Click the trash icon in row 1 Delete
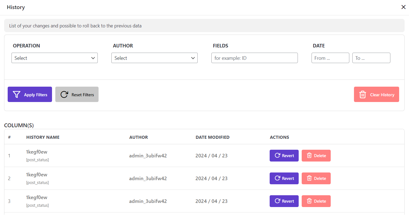409x218 pixels. point(309,155)
